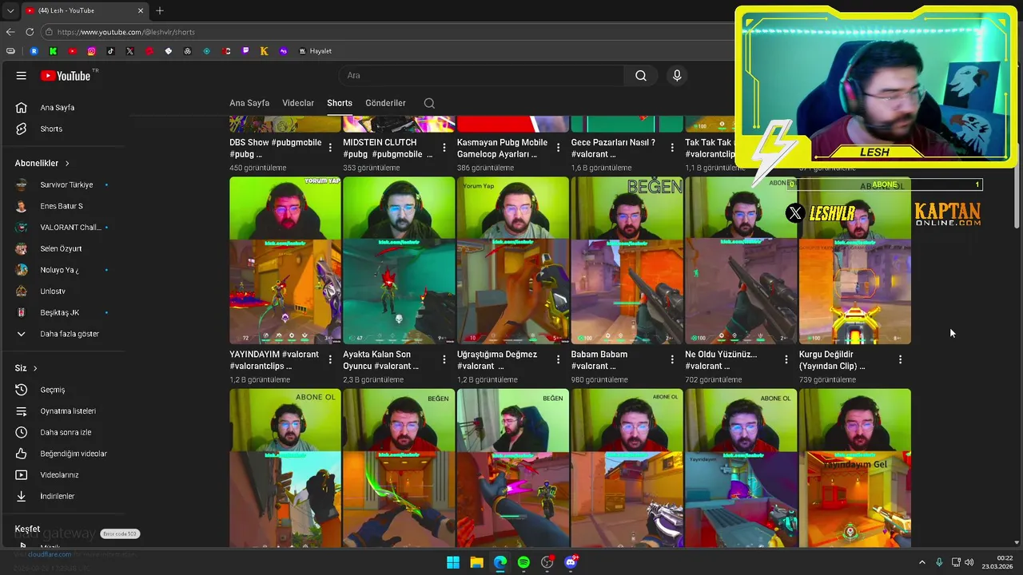Image resolution: width=1023 pixels, height=575 pixels.
Task: Open Instagram bookmark in bookmarks bar
Action: pyautogui.click(x=91, y=51)
